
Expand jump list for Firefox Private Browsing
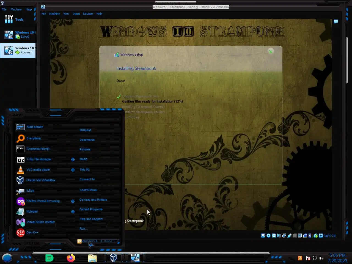[73, 201]
